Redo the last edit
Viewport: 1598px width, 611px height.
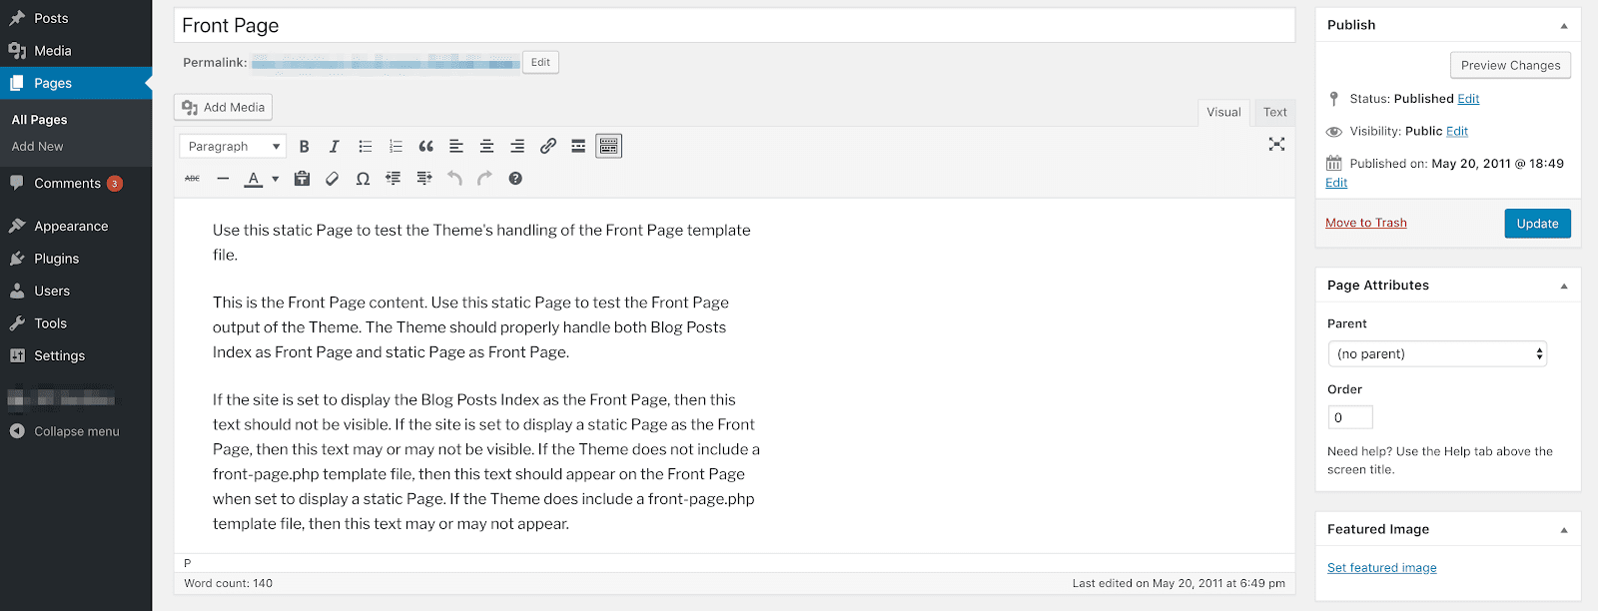485,178
